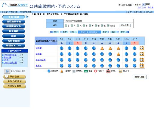Advance to next day with arrow button
Image resolution: width=154 pixels, height=115 pixels.
tap(105, 32)
